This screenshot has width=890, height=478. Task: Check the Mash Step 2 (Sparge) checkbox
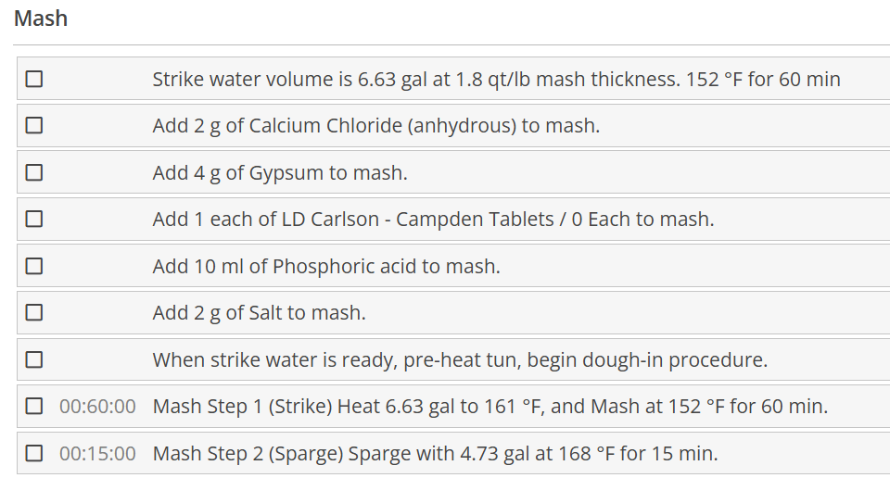click(34, 453)
